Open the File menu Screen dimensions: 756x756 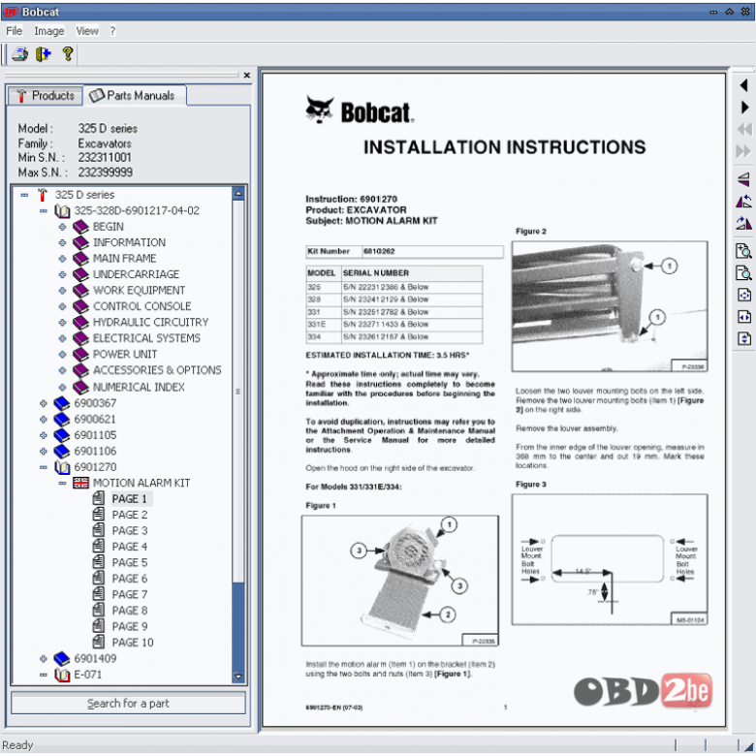click(14, 31)
